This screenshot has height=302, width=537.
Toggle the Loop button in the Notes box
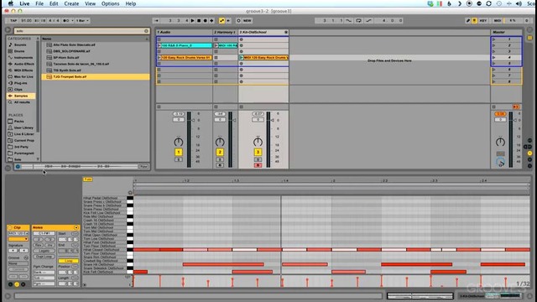pyautogui.click(x=68, y=261)
